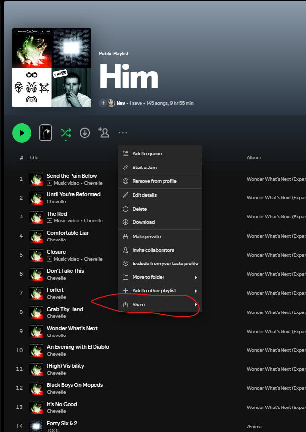
Task: Expand the Move to folder submenu
Action: [x=160, y=277]
